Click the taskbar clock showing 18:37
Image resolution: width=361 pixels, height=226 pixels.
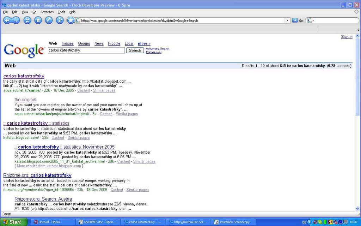353,222
